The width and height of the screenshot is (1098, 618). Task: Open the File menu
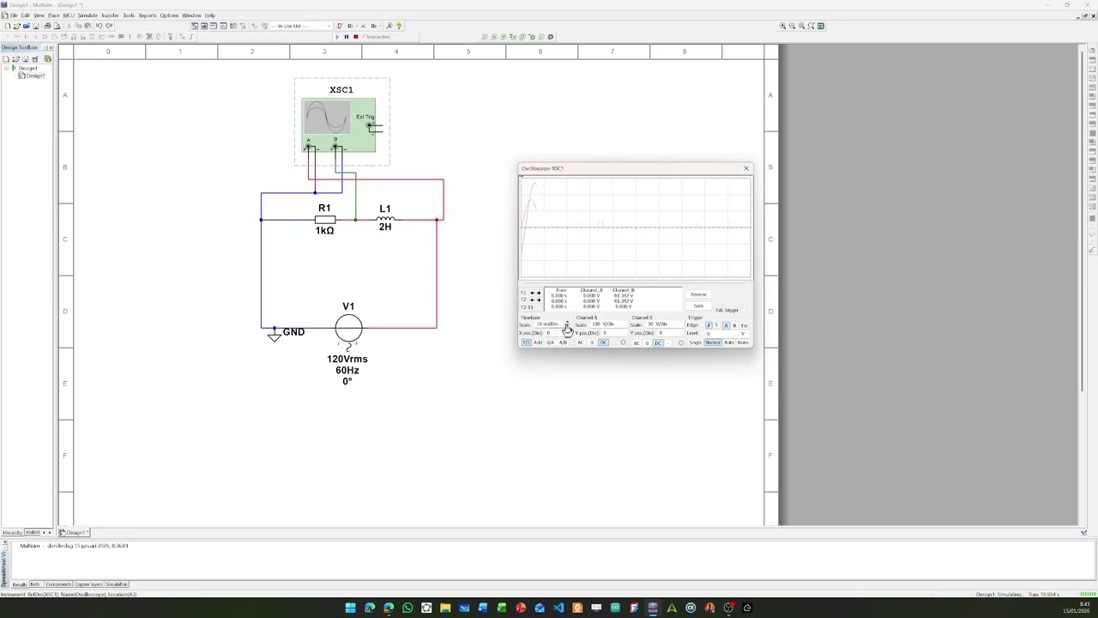coord(14,15)
